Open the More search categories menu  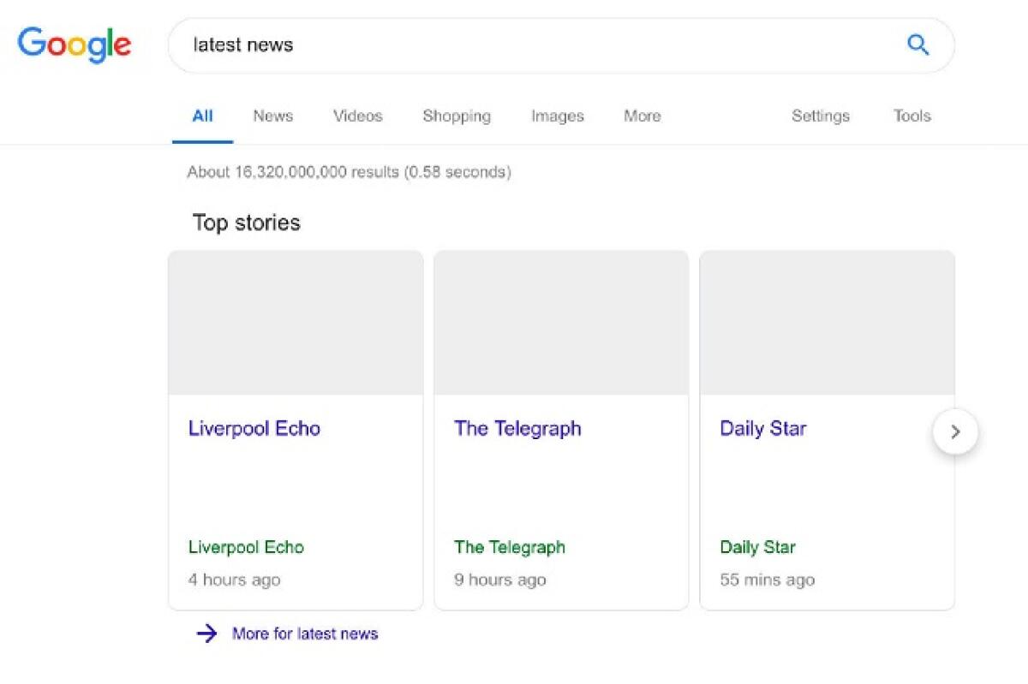[641, 116]
